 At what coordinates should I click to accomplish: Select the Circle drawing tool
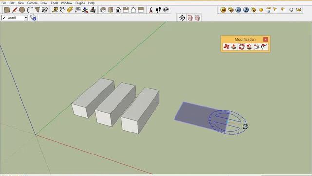(22, 10)
